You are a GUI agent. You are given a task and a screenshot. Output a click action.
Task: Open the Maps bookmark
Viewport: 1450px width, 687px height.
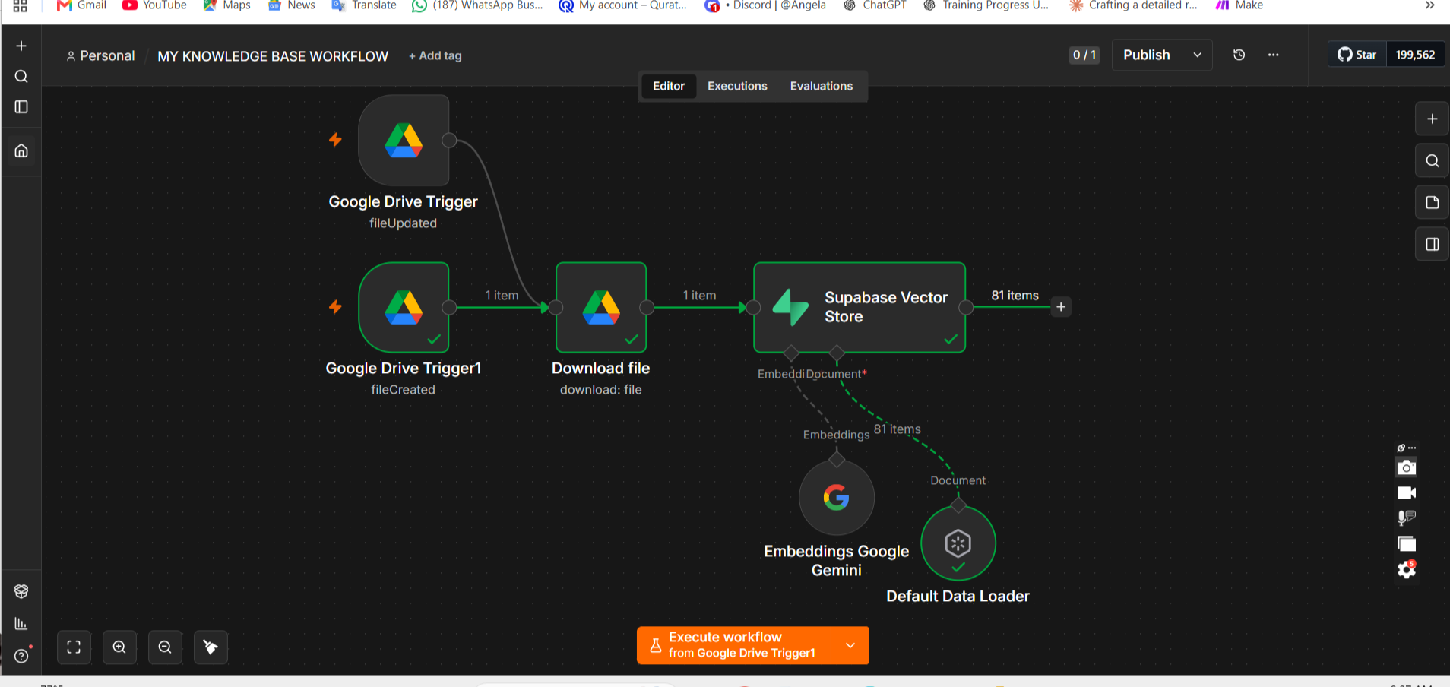(226, 5)
